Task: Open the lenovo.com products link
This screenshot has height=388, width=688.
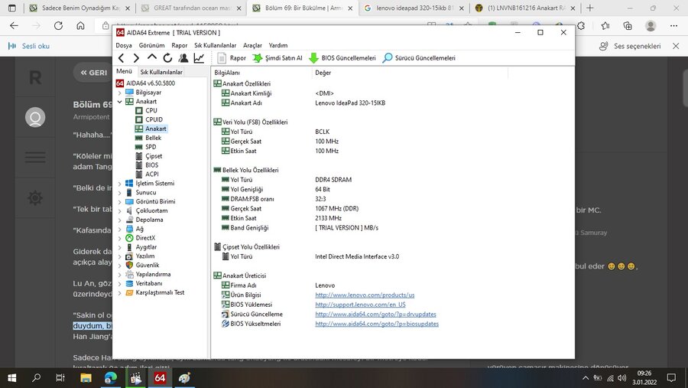Action: point(365,295)
